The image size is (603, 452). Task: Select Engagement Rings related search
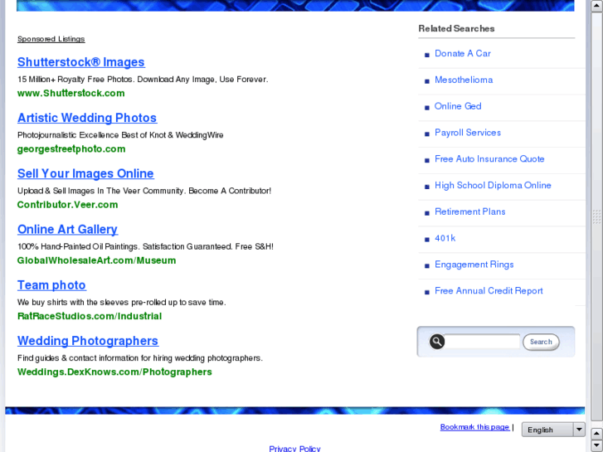point(474,265)
